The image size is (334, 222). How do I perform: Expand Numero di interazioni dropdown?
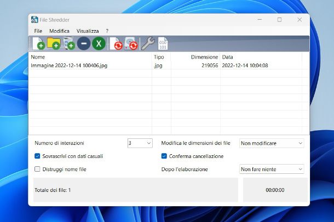point(140,143)
